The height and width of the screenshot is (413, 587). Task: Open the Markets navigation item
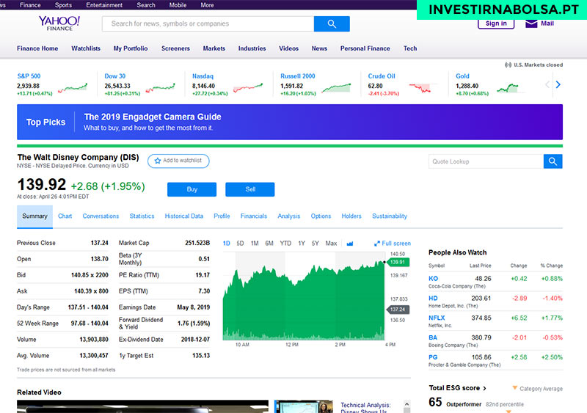[x=214, y=48]
